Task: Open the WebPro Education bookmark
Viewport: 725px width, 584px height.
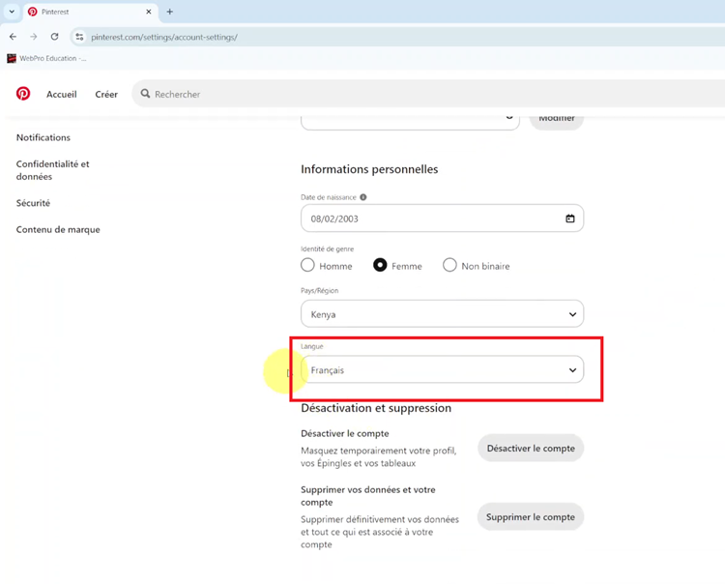Action: [46, 58]
